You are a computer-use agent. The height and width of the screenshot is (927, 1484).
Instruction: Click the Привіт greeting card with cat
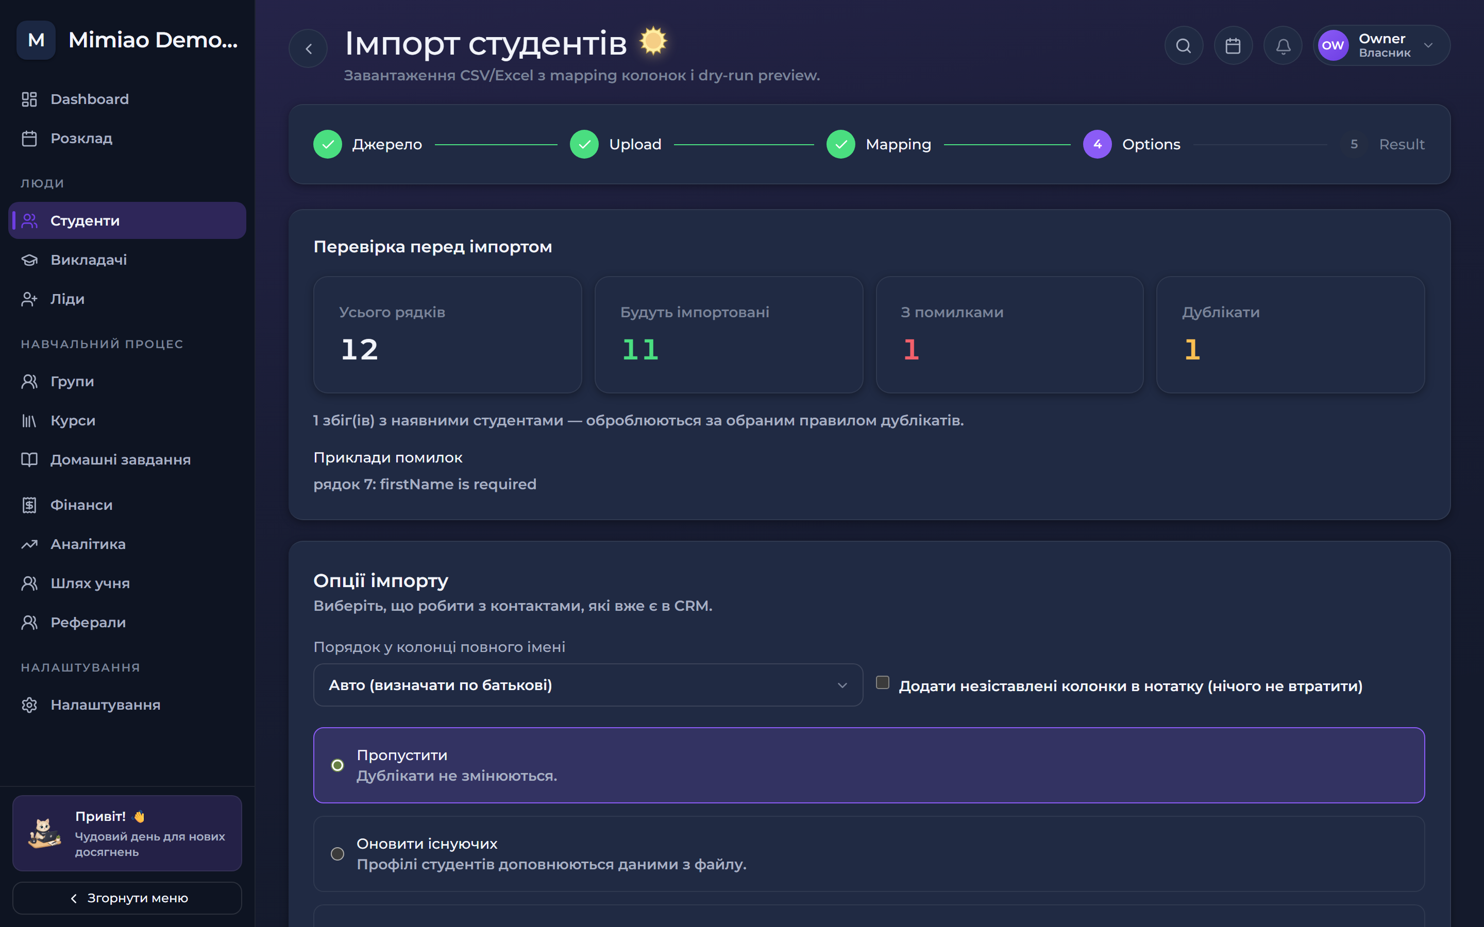(x=128, y=834)
